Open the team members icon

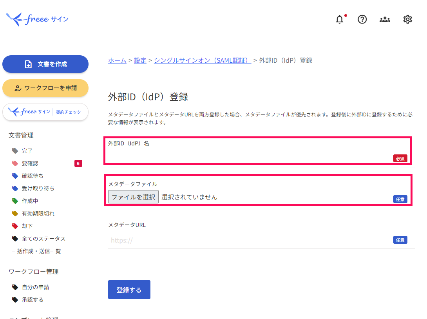pos(385,19)
